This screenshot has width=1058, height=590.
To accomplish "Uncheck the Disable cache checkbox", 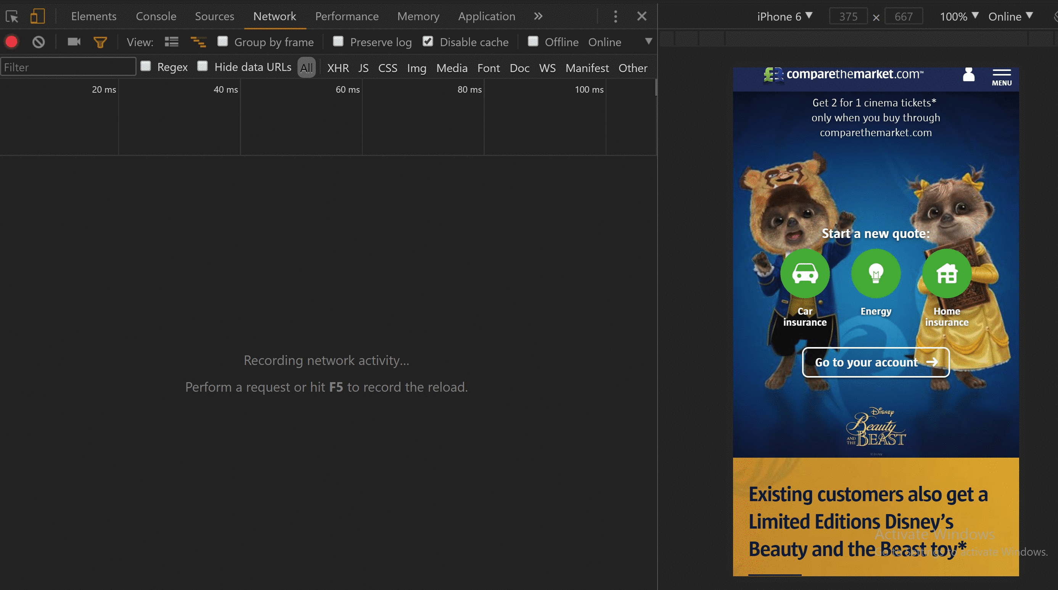I will coord(428,42).
